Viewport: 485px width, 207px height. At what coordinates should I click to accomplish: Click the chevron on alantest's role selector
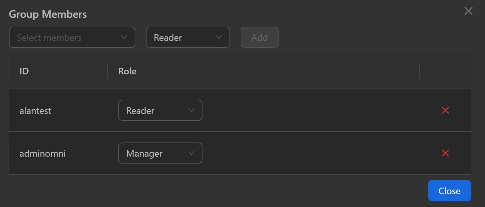point(191,110)
